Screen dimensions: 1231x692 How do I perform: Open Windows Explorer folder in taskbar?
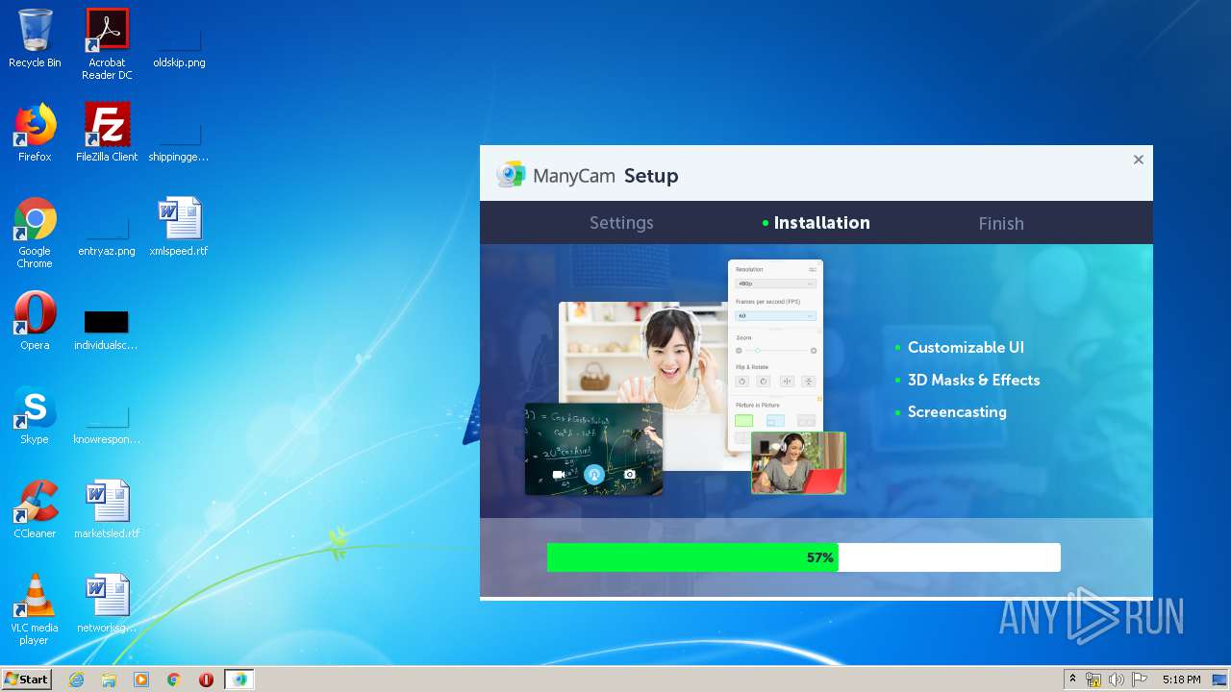coord(109,680)
